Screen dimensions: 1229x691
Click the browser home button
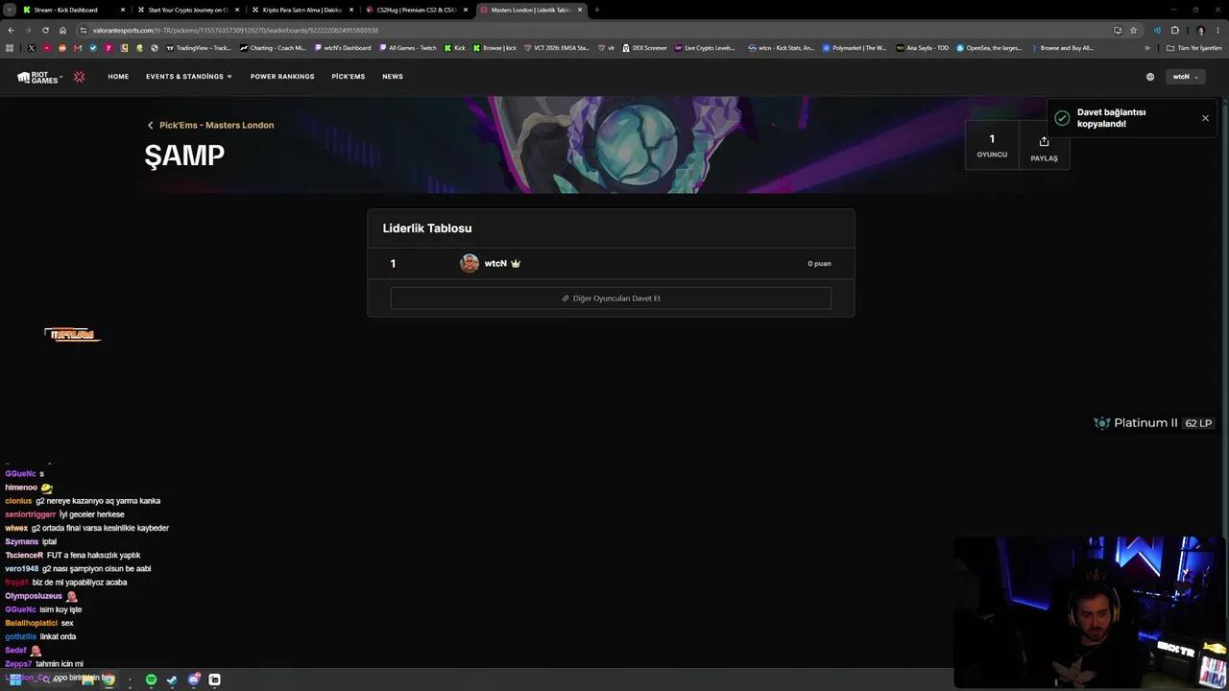[x=62, y=30]
